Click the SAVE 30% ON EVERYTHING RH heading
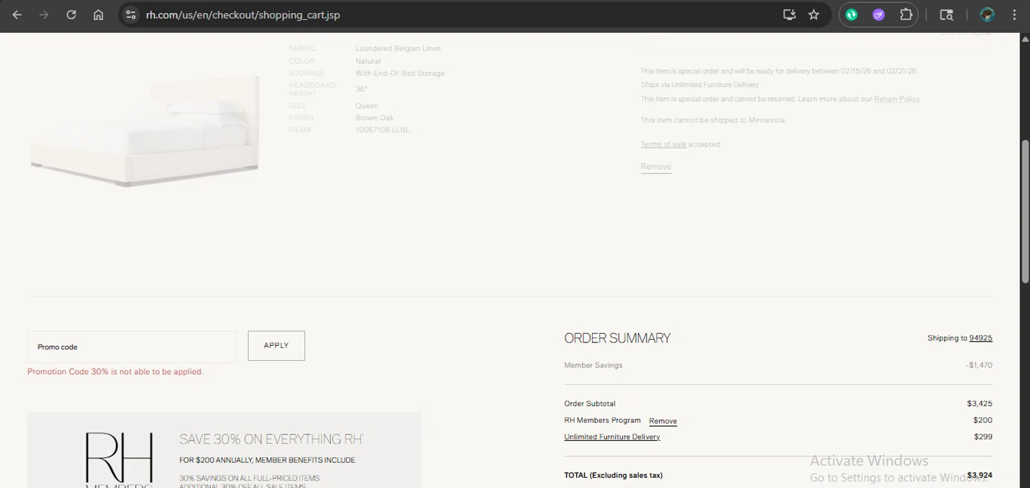1030x488 pixels. pyautogui.click(x=271, y=439)
